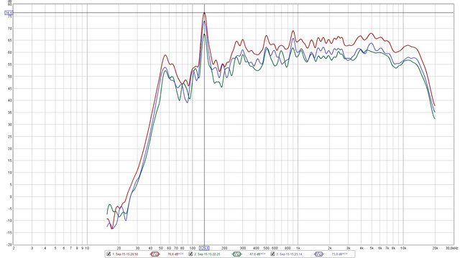The image size is (460, 258).
Task: Click the green smoothing icon for trace 2
Action: 237,254
